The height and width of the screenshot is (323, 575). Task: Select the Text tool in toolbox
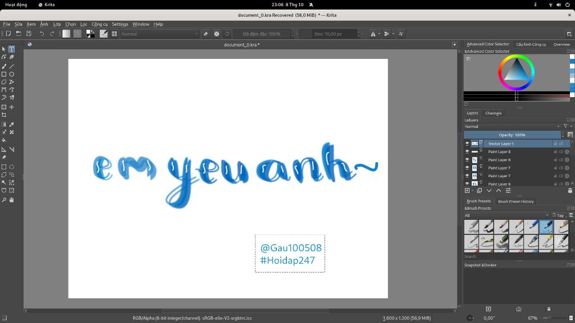tap(12, 49)
